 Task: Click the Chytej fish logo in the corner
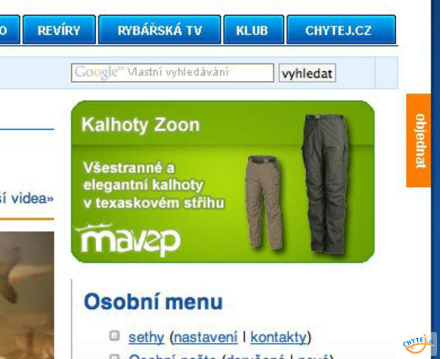pyautogui.click(x=418, y=344)
